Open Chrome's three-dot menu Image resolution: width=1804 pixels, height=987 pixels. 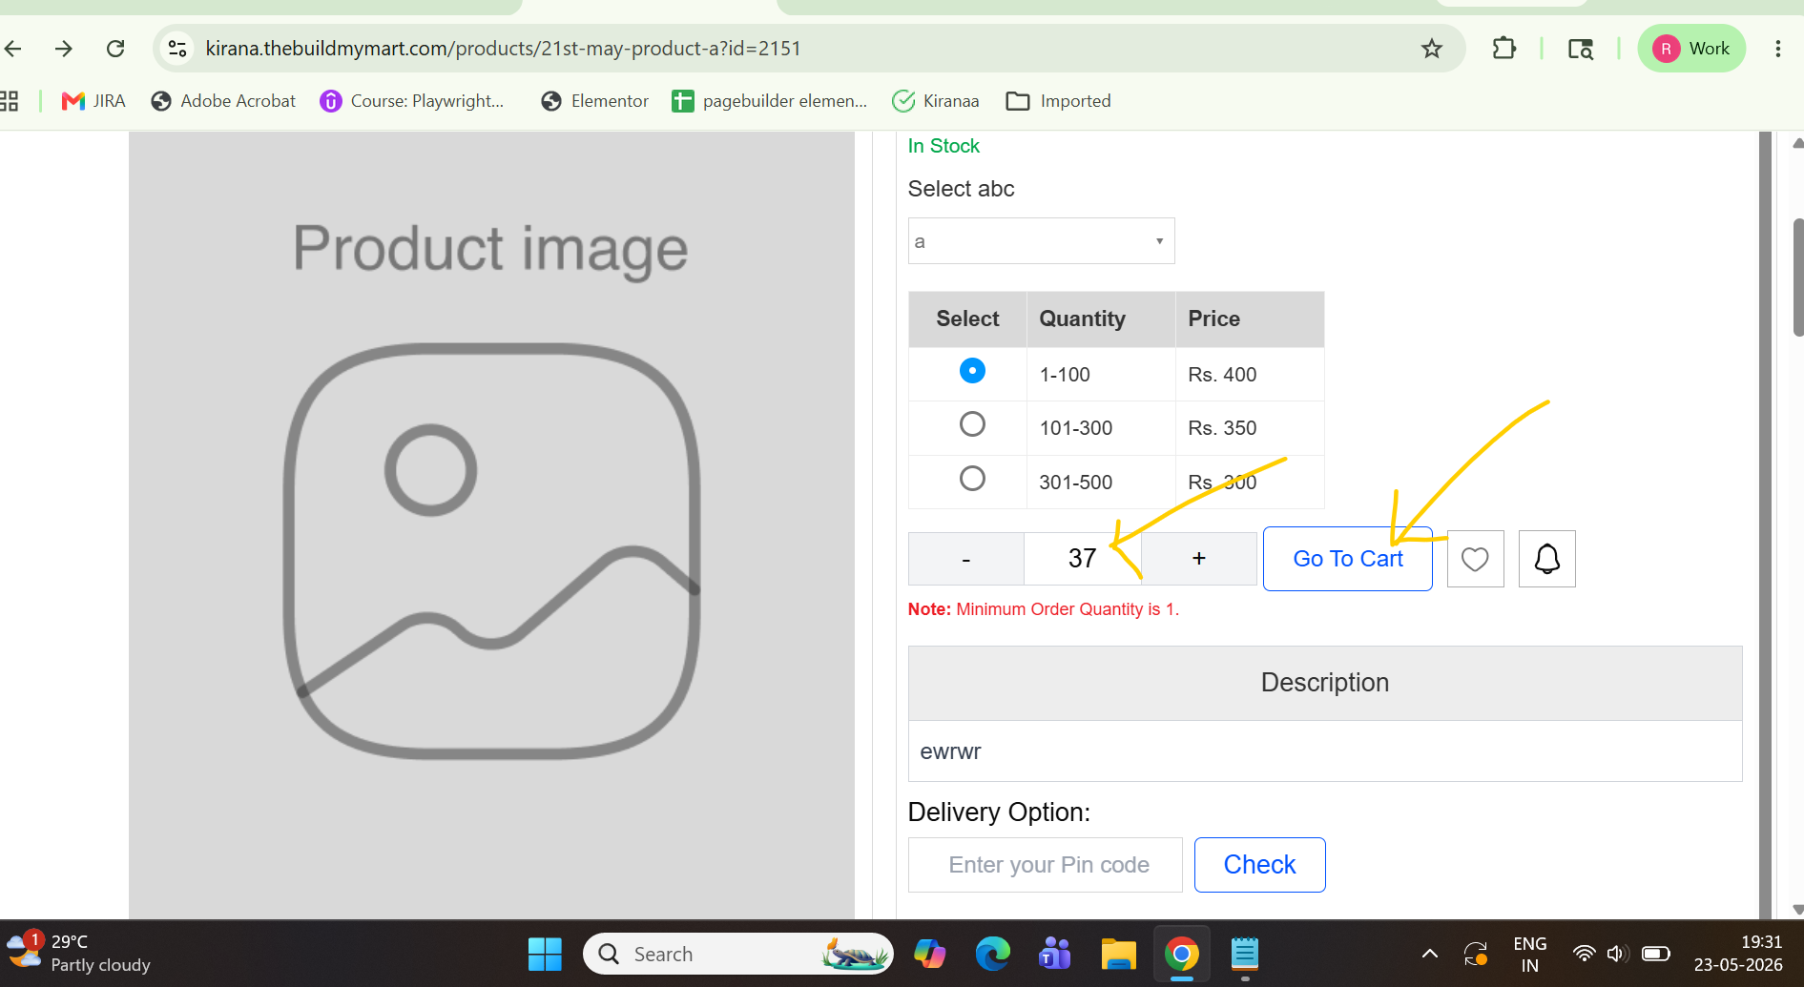pyautogui.click(x=1777, y=49)
